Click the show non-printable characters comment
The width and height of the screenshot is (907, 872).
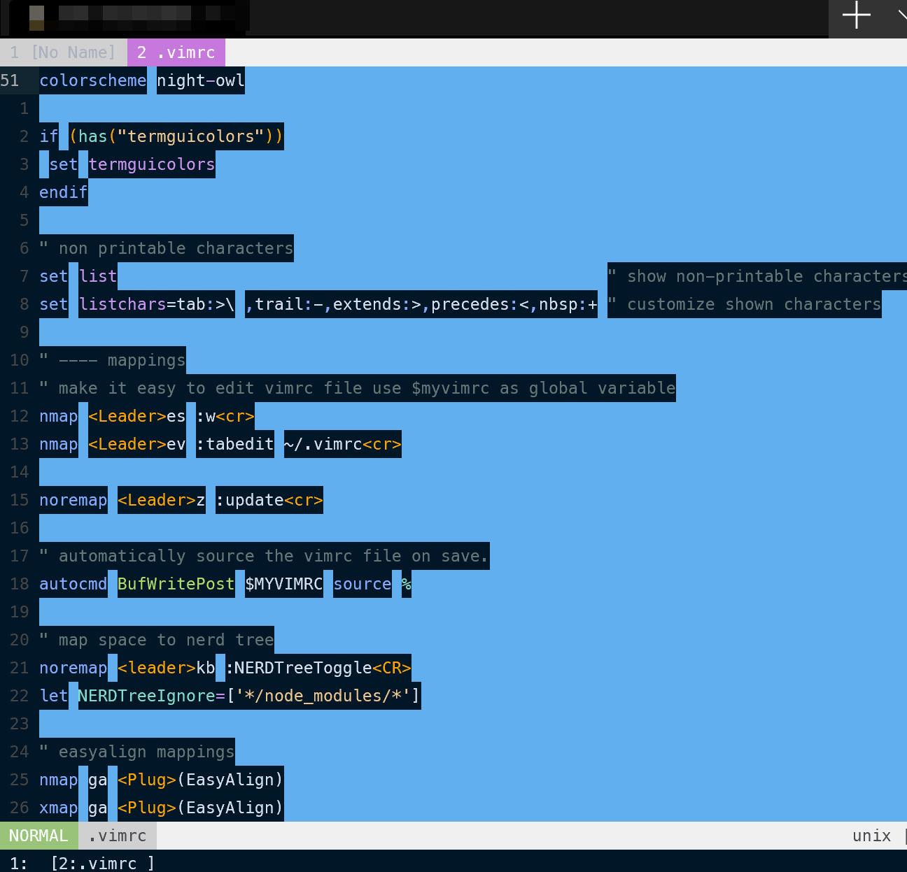pos(757,276)
